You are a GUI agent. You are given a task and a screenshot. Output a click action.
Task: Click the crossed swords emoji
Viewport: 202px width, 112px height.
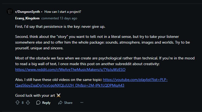(x=58, y=95)
